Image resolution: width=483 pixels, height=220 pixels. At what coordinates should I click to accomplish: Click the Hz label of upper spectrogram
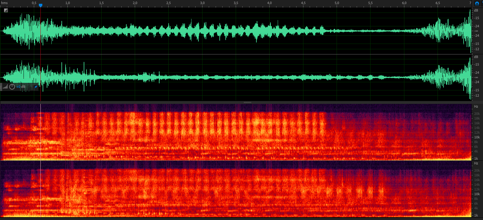pyautogui.click(x=476, y=107)
